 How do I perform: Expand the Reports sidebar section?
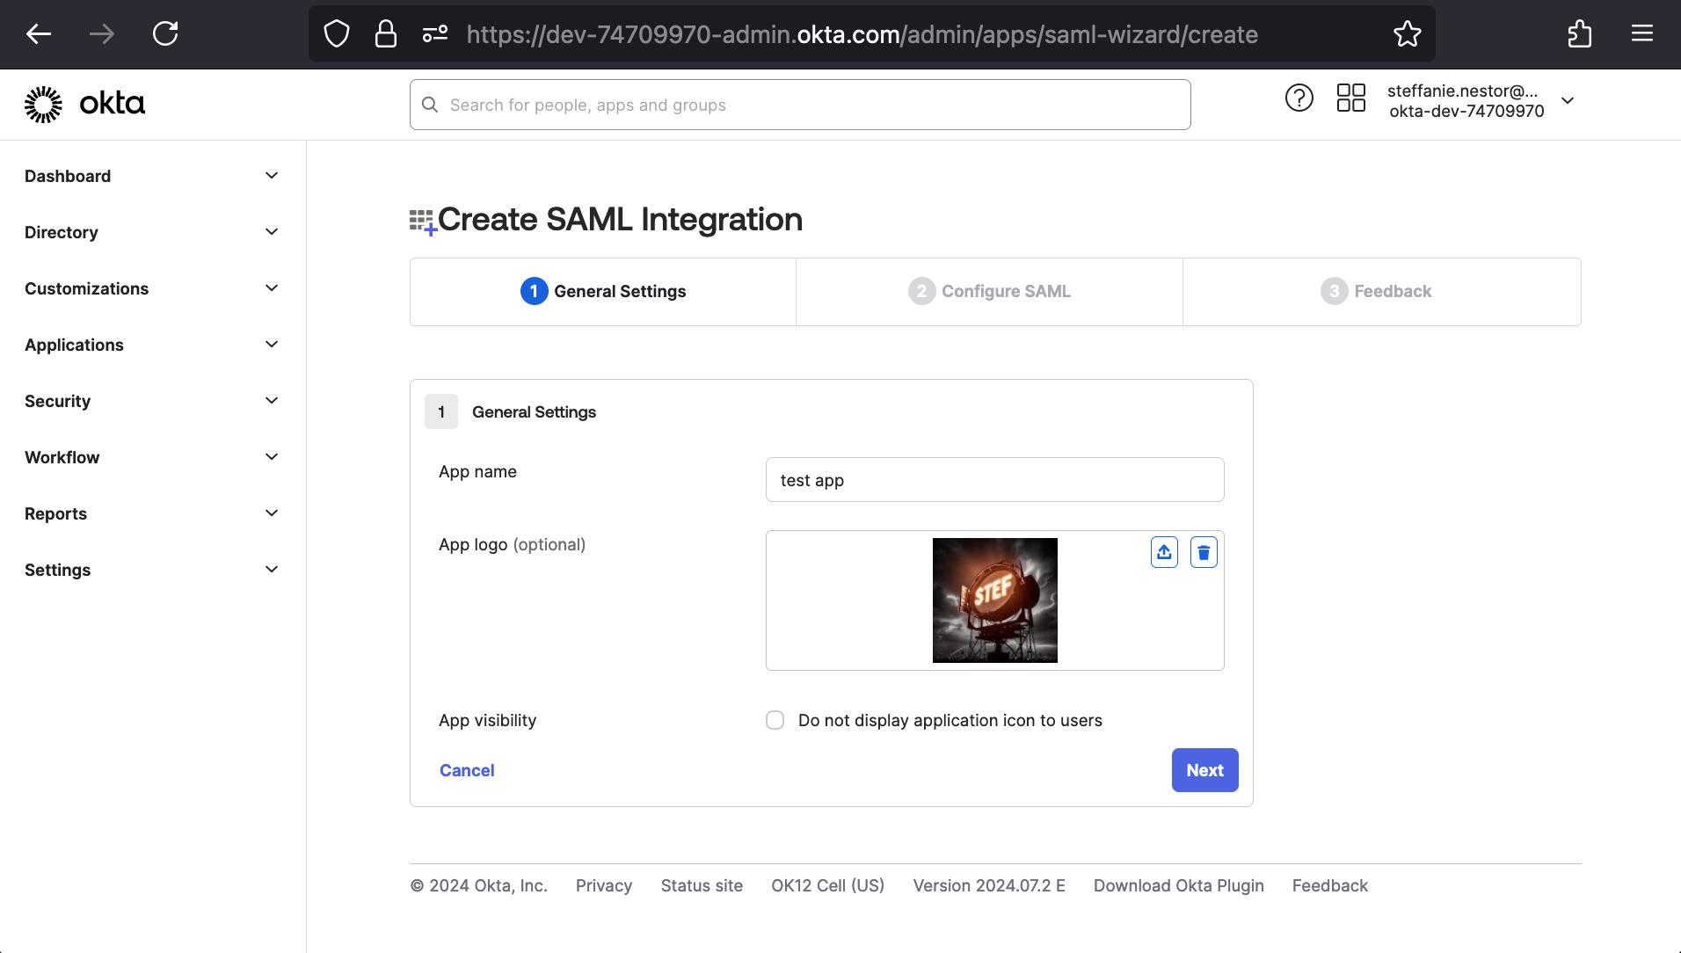[x=153, y=513]
